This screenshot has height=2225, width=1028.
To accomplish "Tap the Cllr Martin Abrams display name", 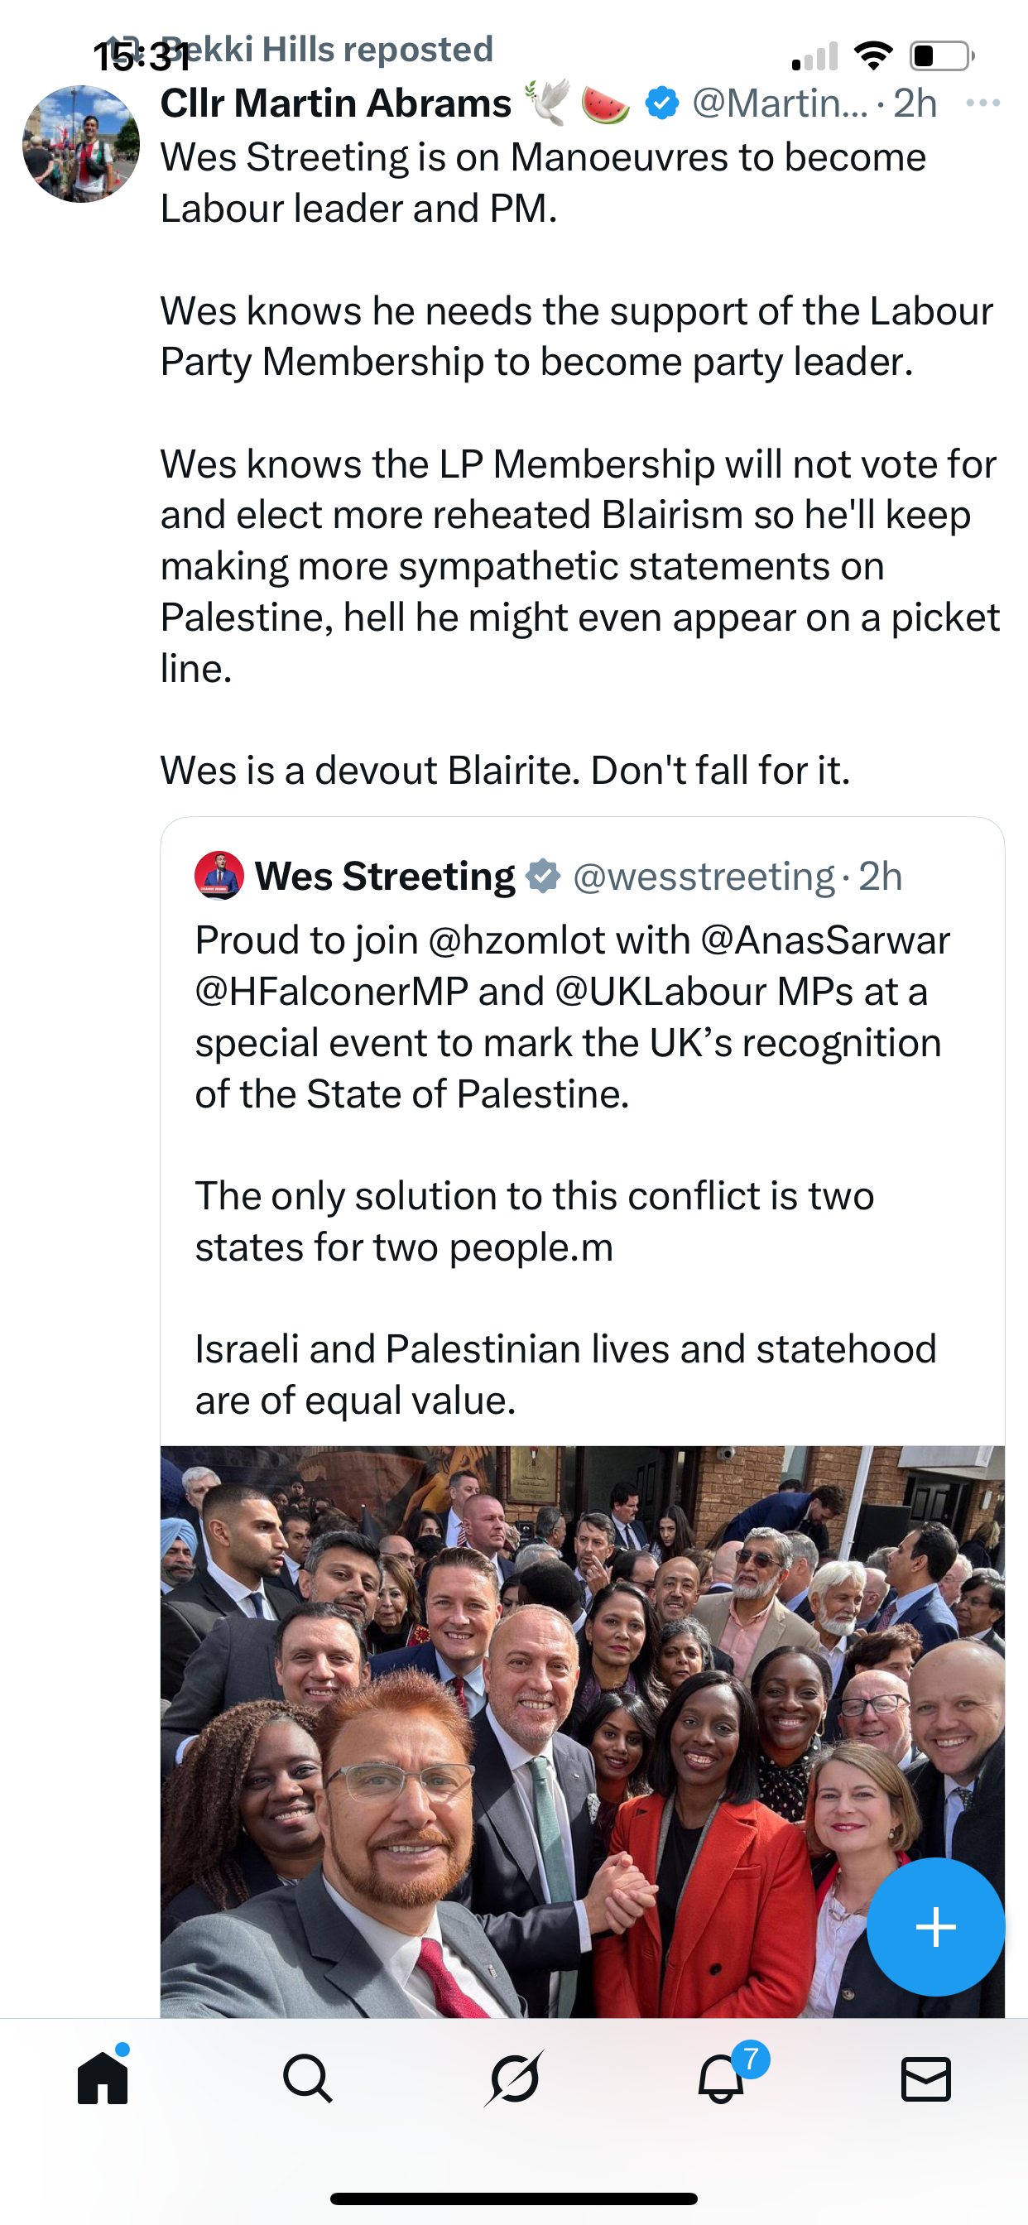I will [x=336, y=103].
